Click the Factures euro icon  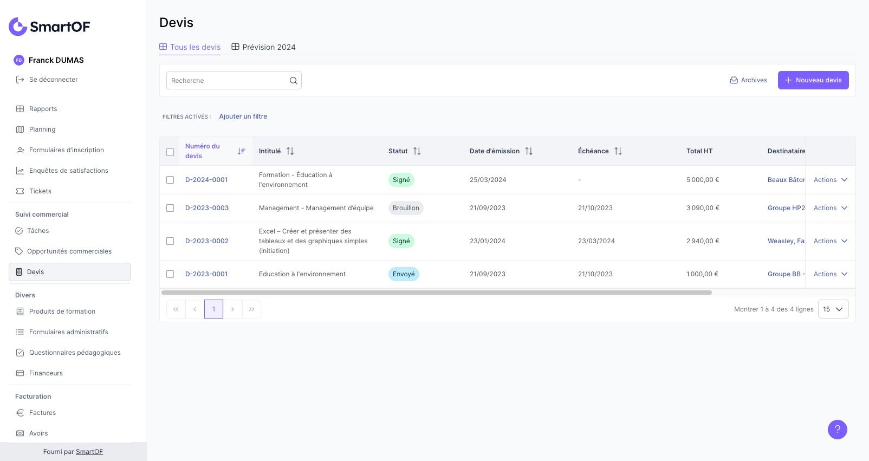click(x=20, y=413)
